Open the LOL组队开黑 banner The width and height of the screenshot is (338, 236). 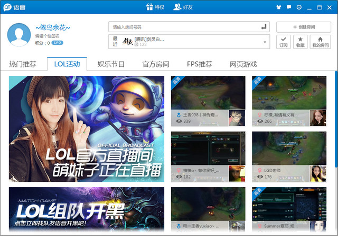(x=87, y=209)
